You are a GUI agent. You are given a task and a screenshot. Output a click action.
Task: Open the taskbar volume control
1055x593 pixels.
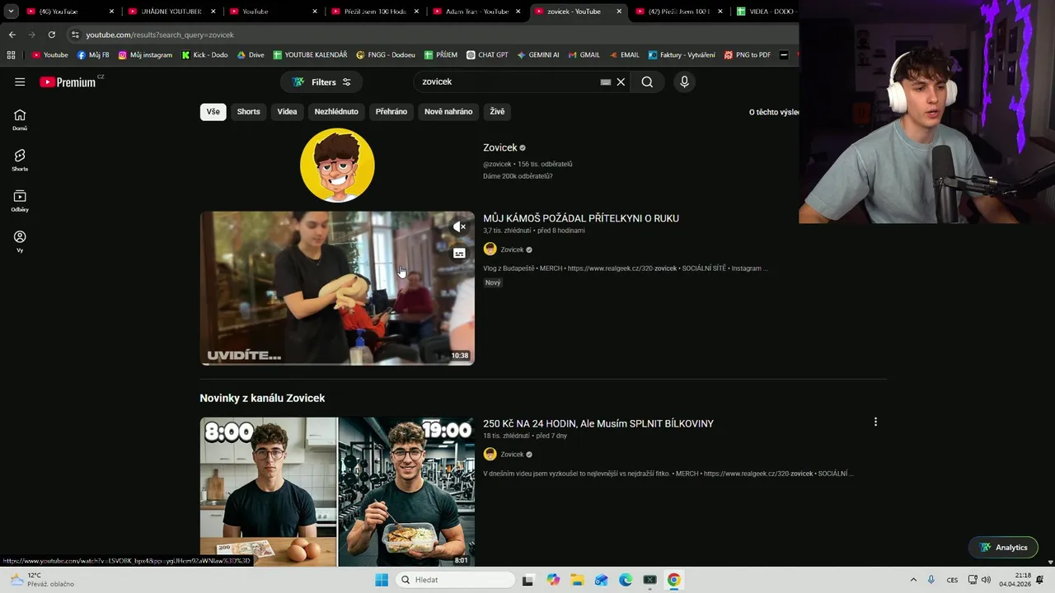pos(986,580)
